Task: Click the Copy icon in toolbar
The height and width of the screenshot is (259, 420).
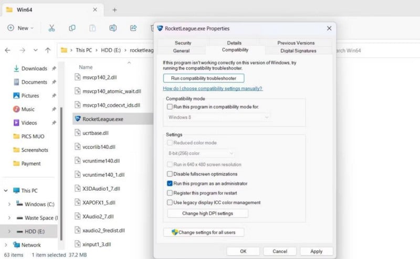Action: click(72, 28)
